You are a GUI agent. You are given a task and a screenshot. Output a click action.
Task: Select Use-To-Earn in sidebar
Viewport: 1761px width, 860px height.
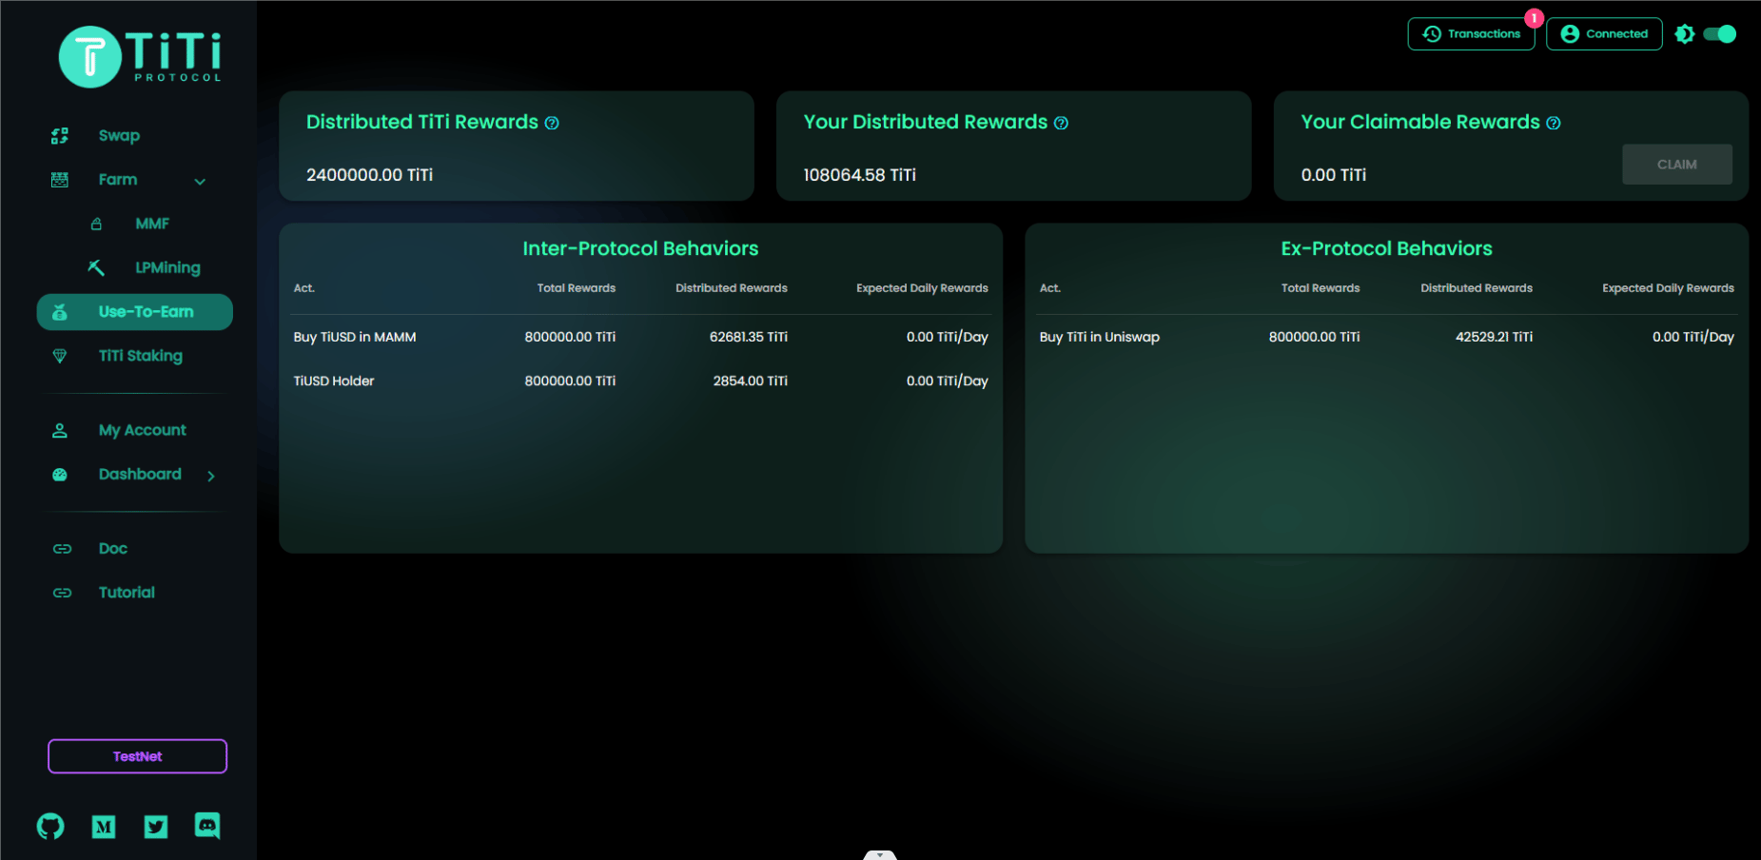coord(135,312)
